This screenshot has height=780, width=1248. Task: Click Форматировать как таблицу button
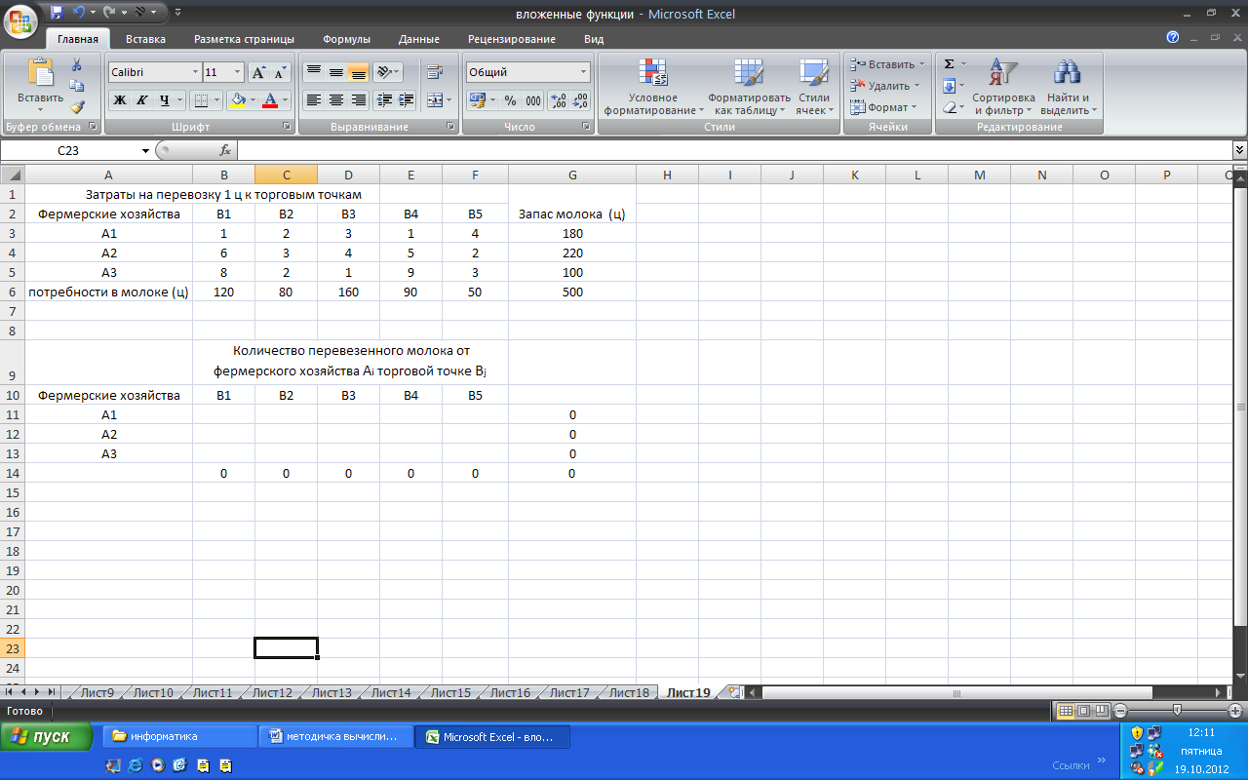(749, 87)
